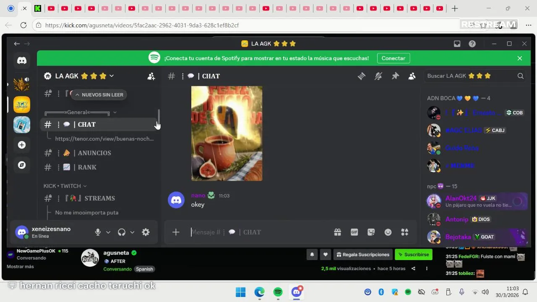Image resolution: width=537 pixels, height=302 pixels.
Task: Open member Bejotaka profile
Action: pyautogui.click(x=476, y=237)
